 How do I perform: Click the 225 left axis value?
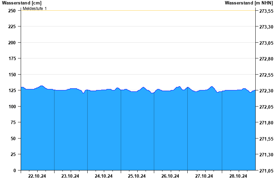[12, 26]
